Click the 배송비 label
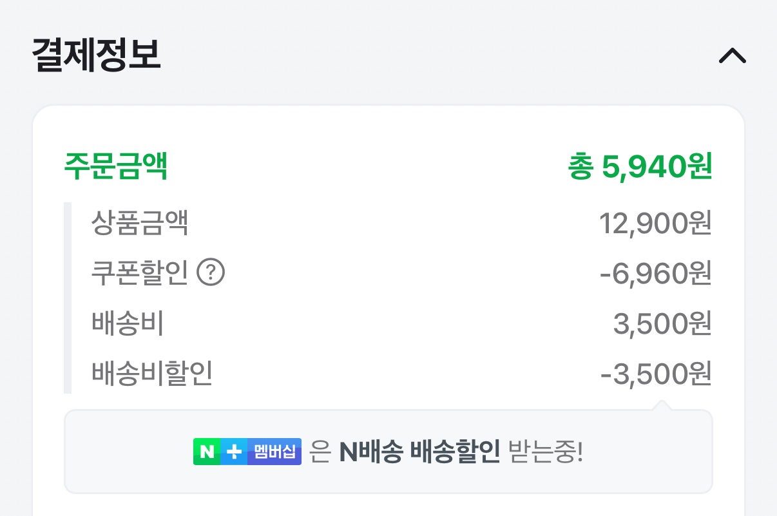 (128, 325)
